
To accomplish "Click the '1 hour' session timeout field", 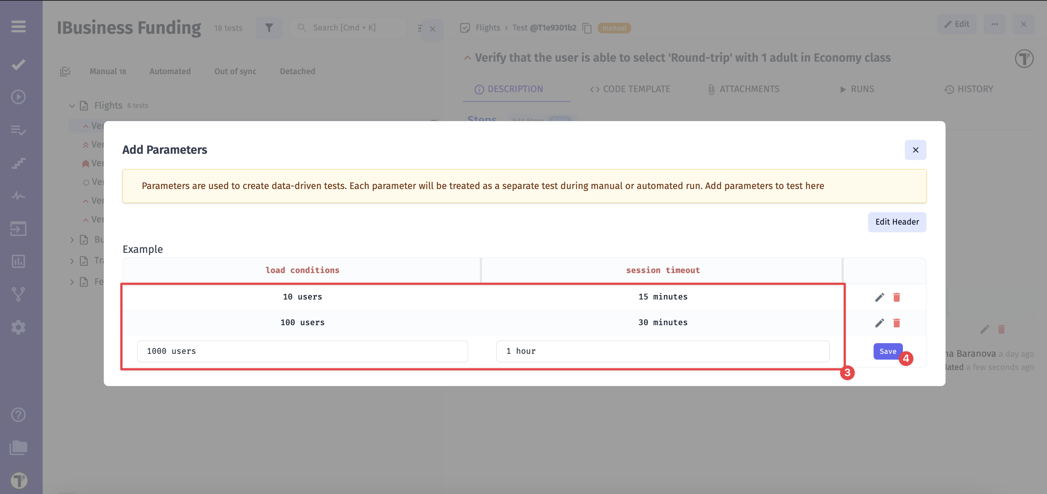I will 662,351.
